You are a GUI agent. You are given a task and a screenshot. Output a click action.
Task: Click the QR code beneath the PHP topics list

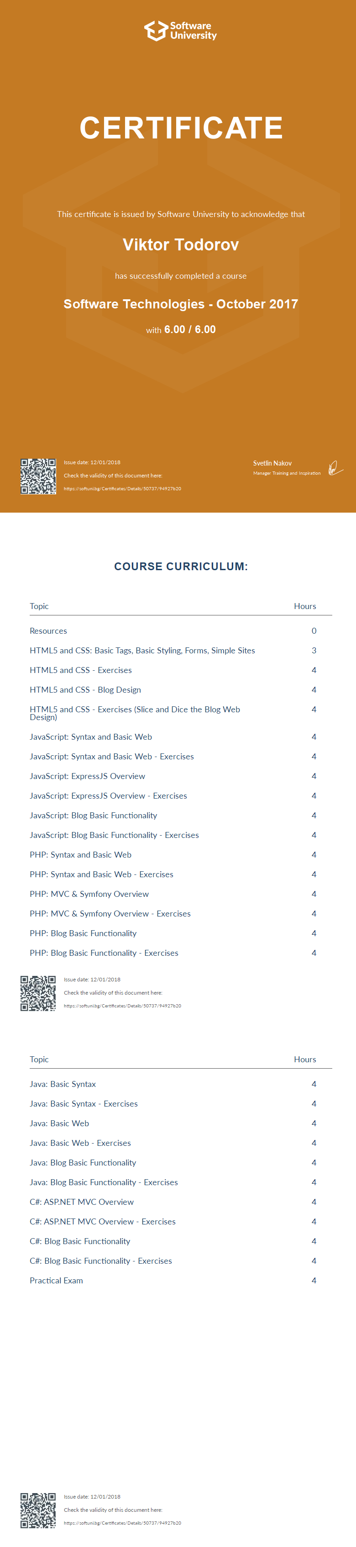point(38,993)
